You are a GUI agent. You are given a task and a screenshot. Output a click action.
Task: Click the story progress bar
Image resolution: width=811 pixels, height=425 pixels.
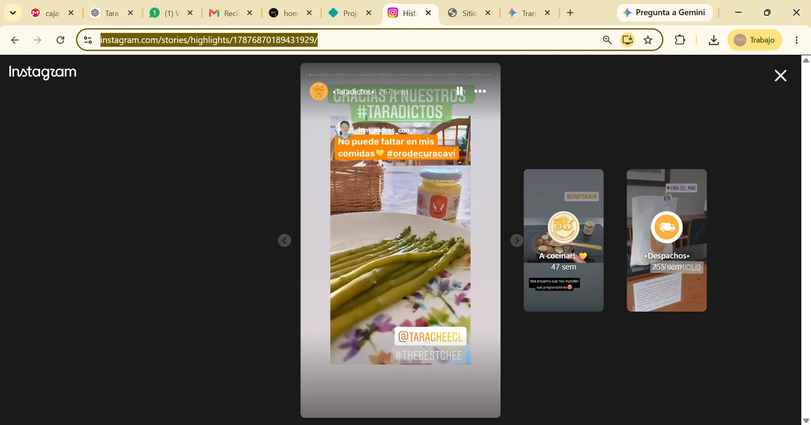click(400, 74)
